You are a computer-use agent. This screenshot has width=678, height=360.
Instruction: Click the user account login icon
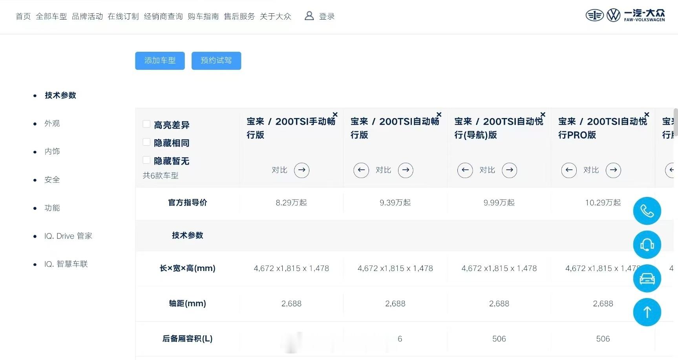309,16
